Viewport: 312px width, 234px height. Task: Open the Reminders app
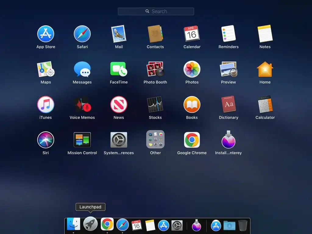pos(229,34)
